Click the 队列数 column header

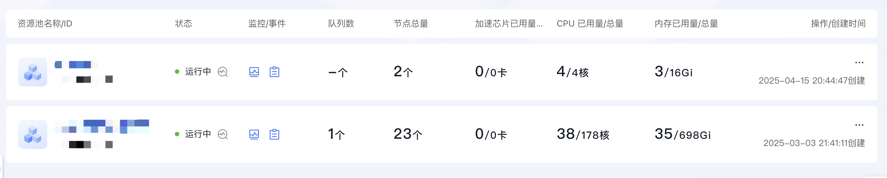[341, 24]
